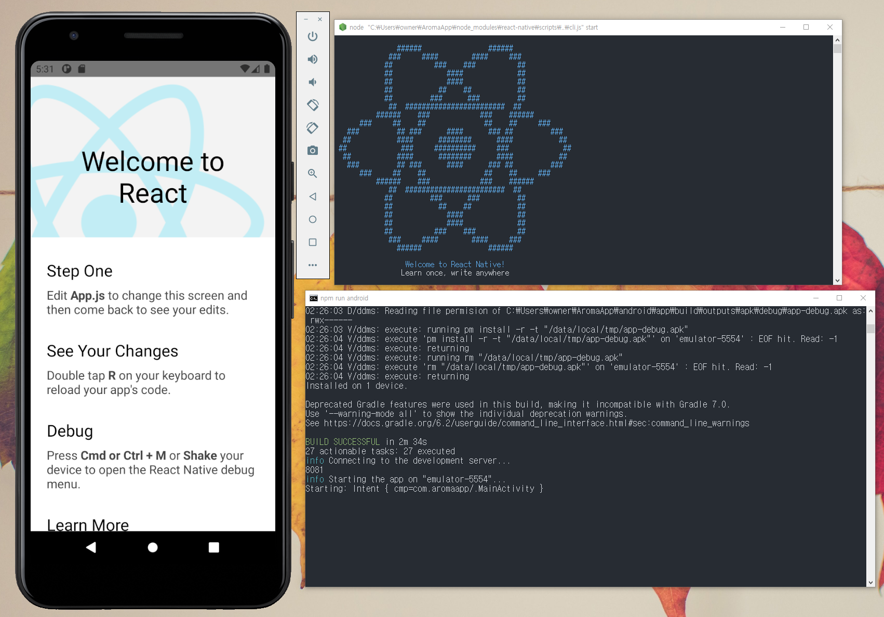Click the emulator toolbar Back triangle
Screen dimensions: 884x617
point(313,196)
